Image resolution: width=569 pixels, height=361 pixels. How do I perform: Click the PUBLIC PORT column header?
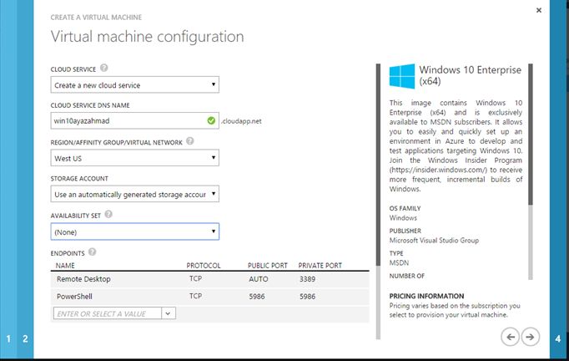268,266
